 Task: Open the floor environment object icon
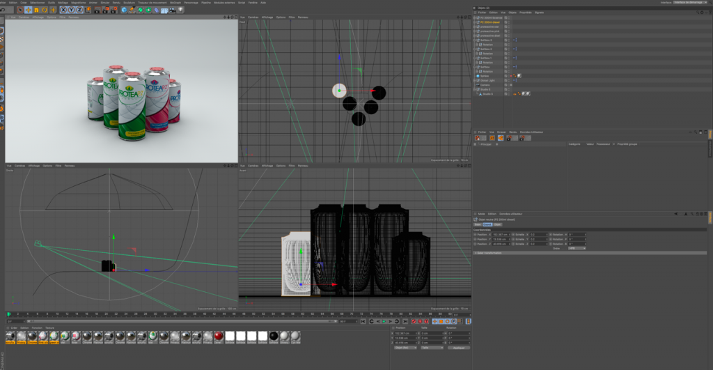point(164,10)
